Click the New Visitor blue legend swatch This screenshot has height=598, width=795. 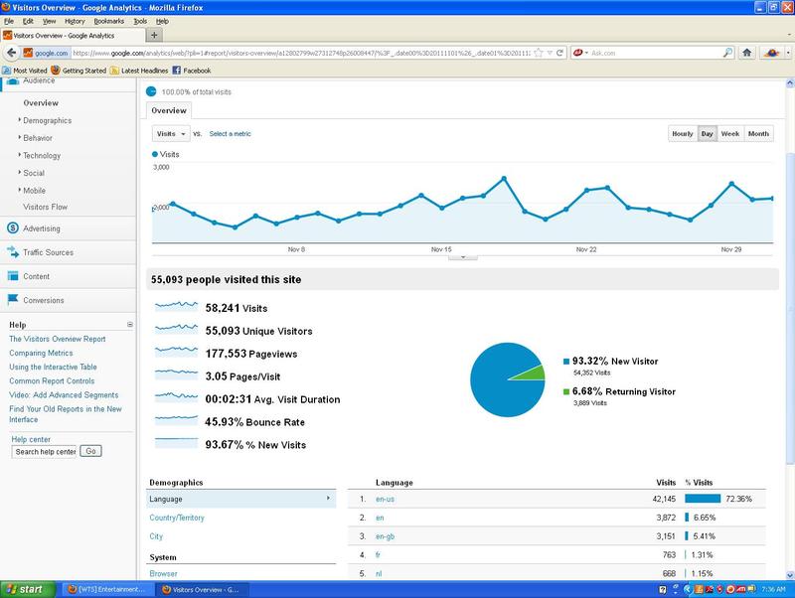coord(566,362)
